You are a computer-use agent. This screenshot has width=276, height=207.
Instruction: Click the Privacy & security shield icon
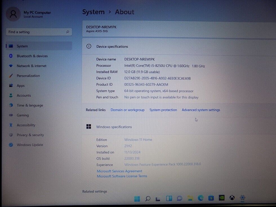[x=11, y=135]
